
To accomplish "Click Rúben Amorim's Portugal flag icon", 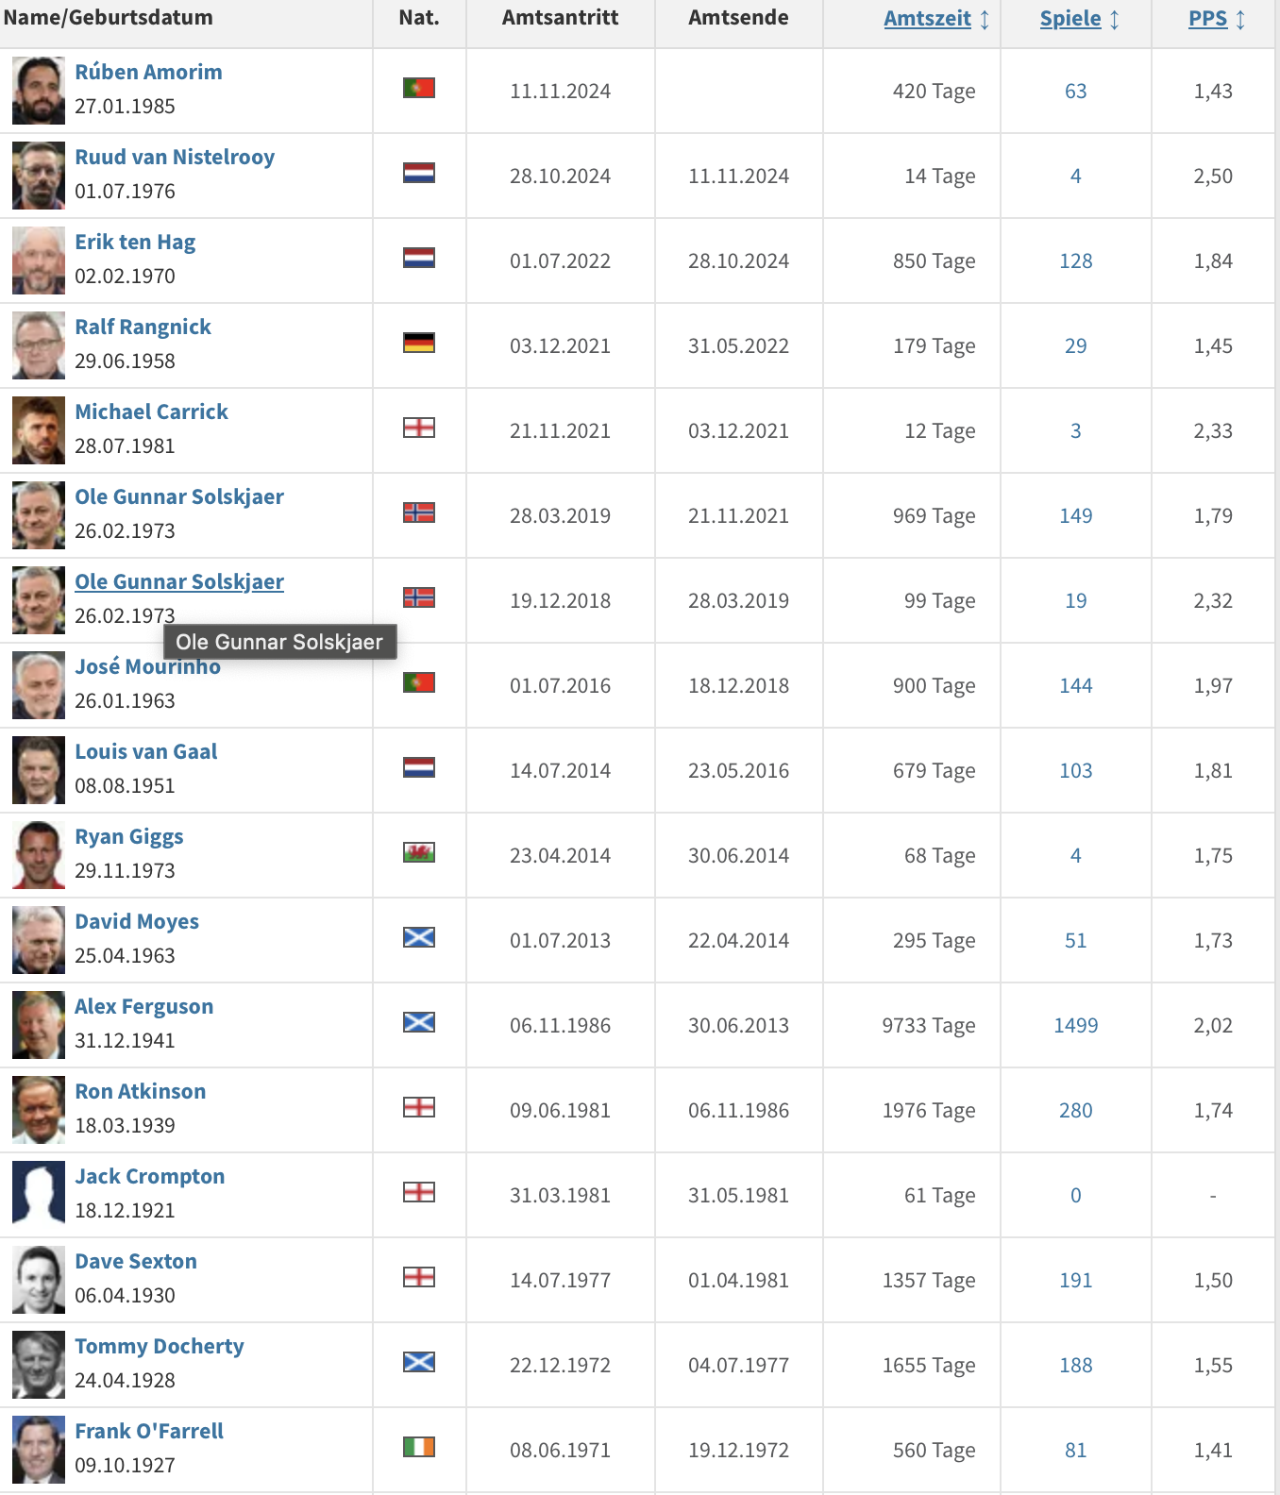I will 418,89.
